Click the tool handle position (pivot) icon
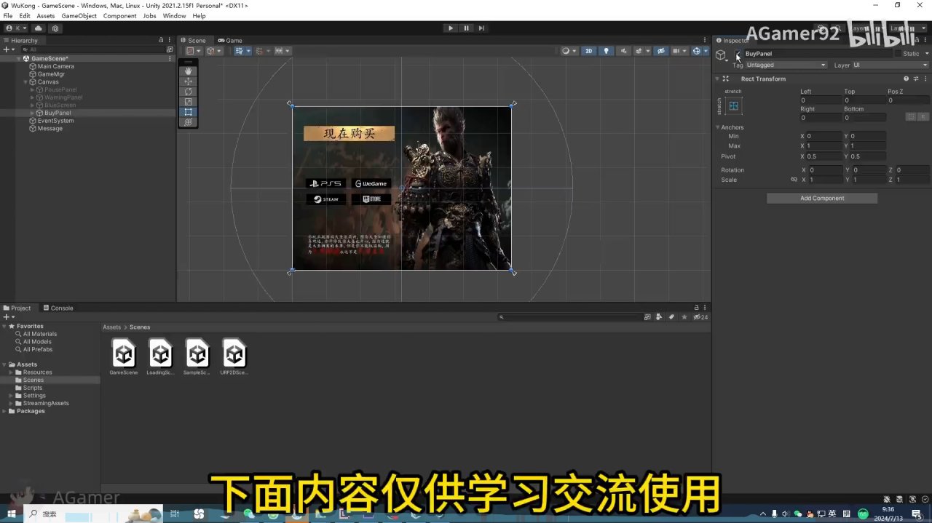This screenshot has width=932, height=523. pos(194,51)
